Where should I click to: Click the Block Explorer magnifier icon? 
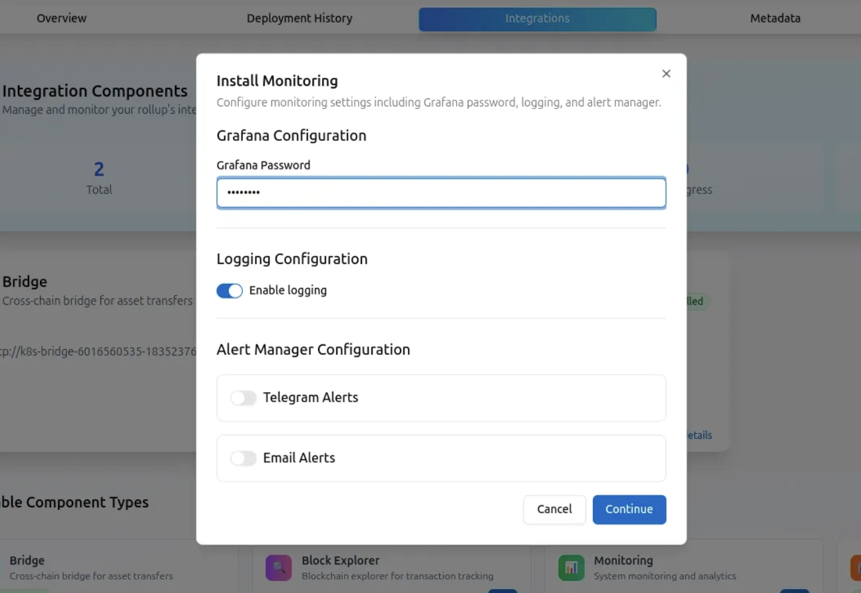278,568
